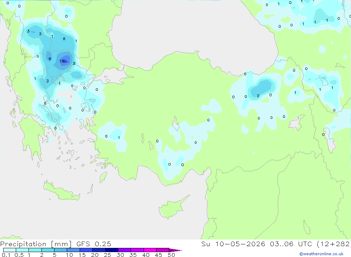Click the 'GFS 0.25' model label

tap(94, 244)
